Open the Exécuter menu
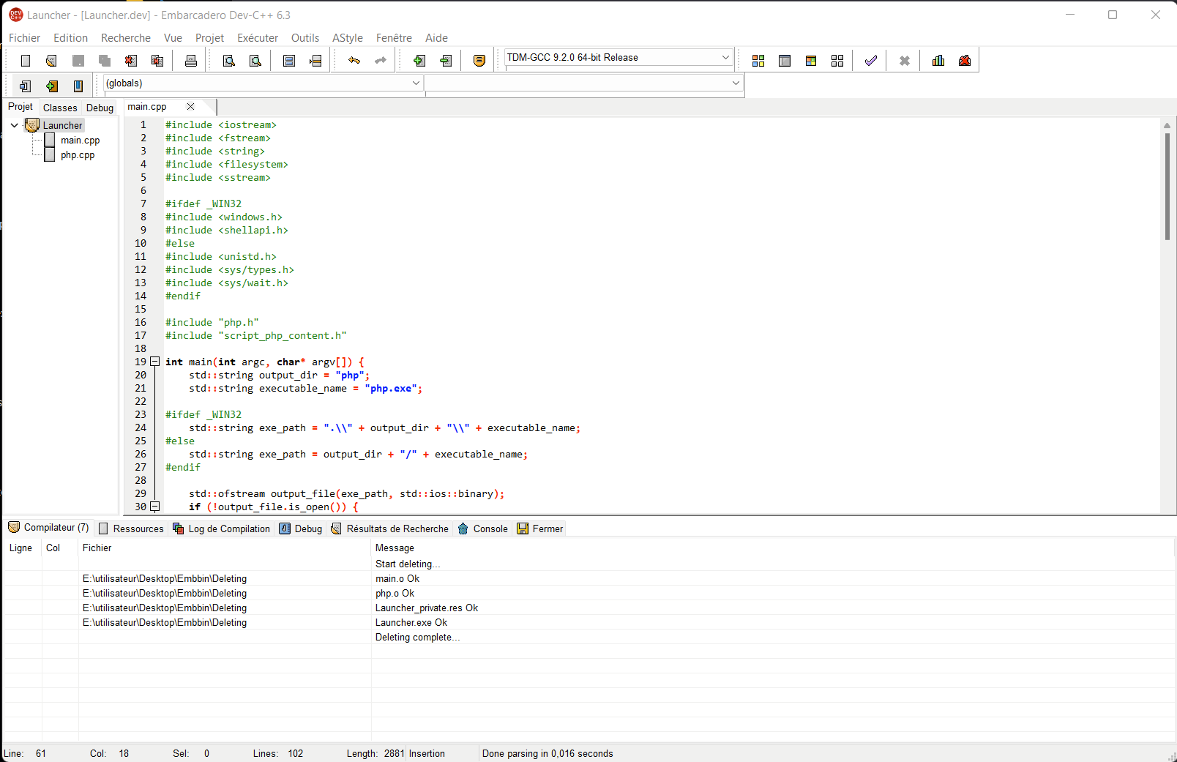 (258, 38)
